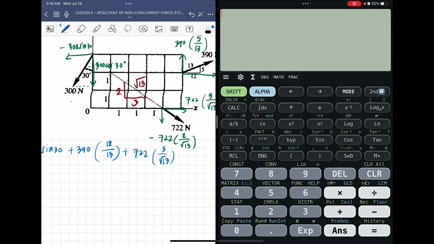
Task: Activate the green SHIFT key
Action: point(234,91)
